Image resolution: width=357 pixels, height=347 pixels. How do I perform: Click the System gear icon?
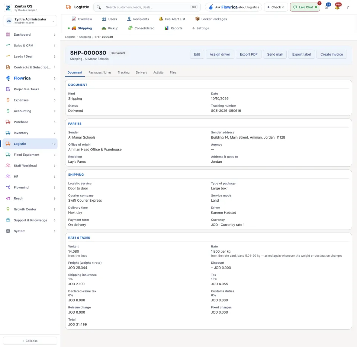pyautogui.click(x=8, y=231)
